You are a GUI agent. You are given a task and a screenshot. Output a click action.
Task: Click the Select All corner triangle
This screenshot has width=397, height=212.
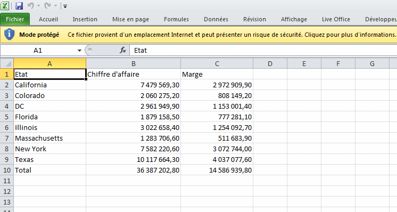7,63
